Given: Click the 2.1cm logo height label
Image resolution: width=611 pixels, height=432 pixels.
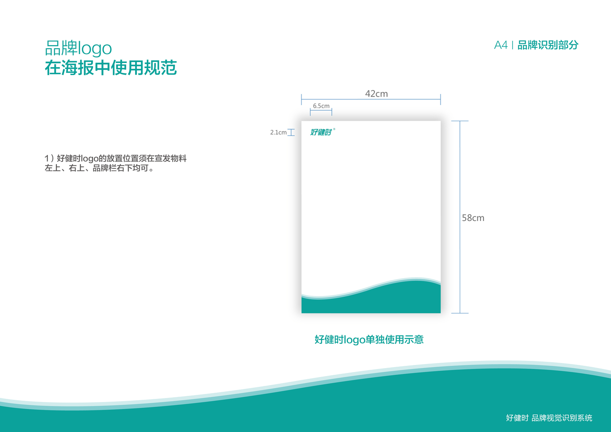Looking at the screenshot, I should 278,132.
